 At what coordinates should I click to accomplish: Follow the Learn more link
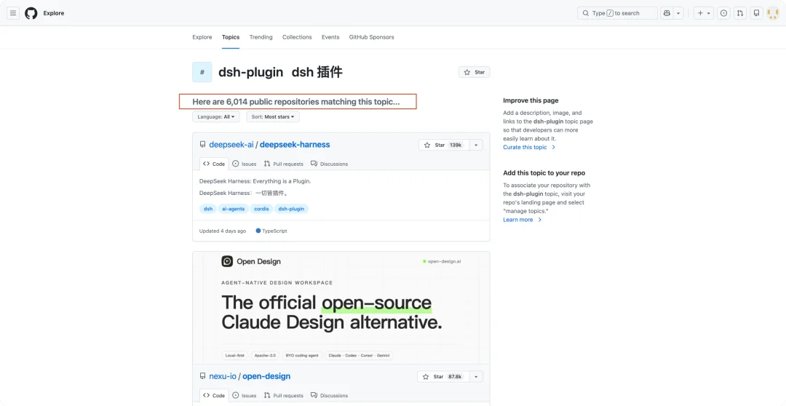pos(523,220)
